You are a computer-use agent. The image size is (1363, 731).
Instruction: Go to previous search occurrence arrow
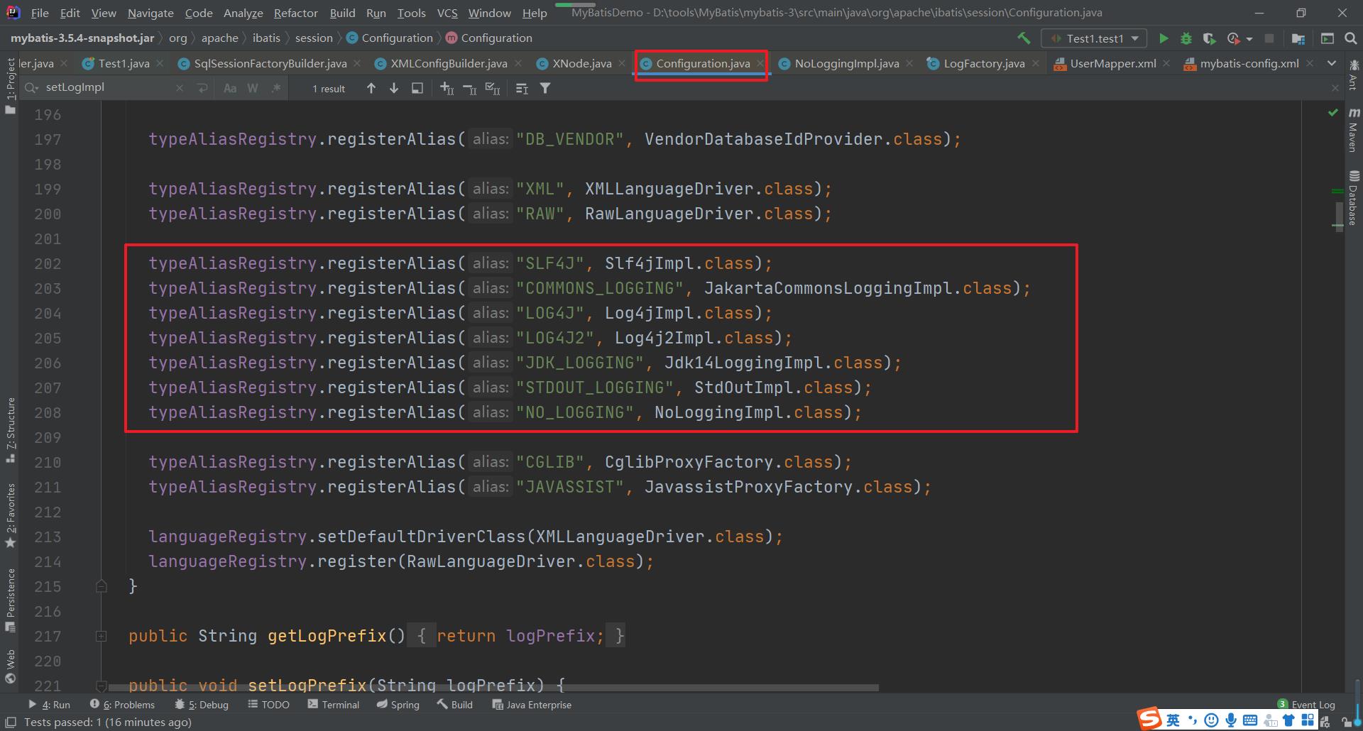371,88
